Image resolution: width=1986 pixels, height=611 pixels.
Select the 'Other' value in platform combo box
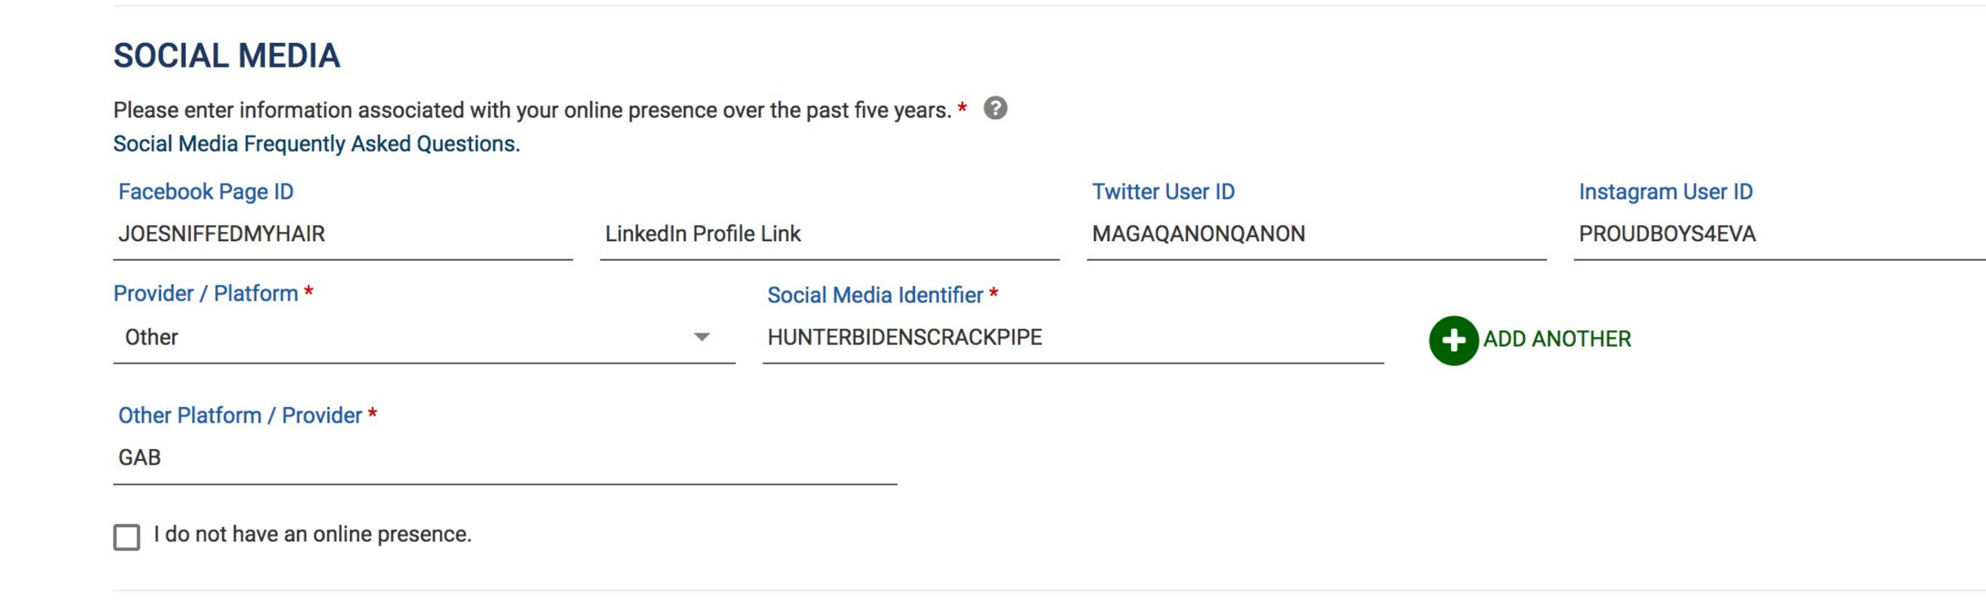[x=424, y=338]
